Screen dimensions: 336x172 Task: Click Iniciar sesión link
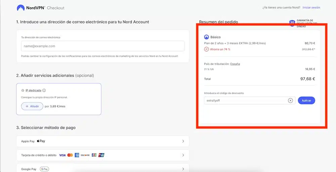311,7
